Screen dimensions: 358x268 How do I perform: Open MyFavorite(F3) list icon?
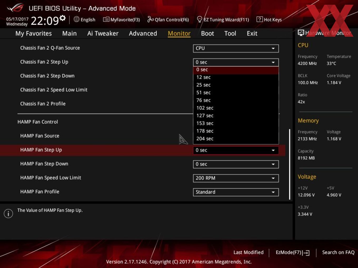pos(106,19)
